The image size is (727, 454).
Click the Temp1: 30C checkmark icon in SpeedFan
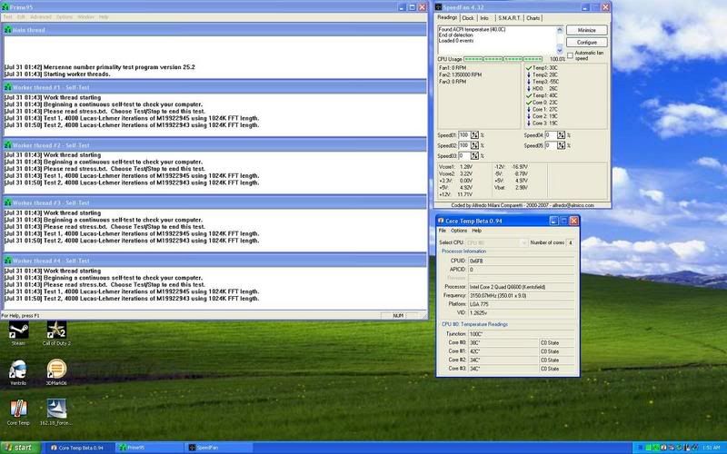[x=529, y=68]
